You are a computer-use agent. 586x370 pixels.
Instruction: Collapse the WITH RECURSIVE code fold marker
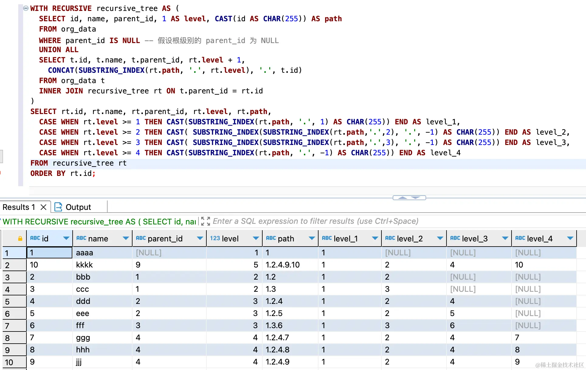(26, 8)
